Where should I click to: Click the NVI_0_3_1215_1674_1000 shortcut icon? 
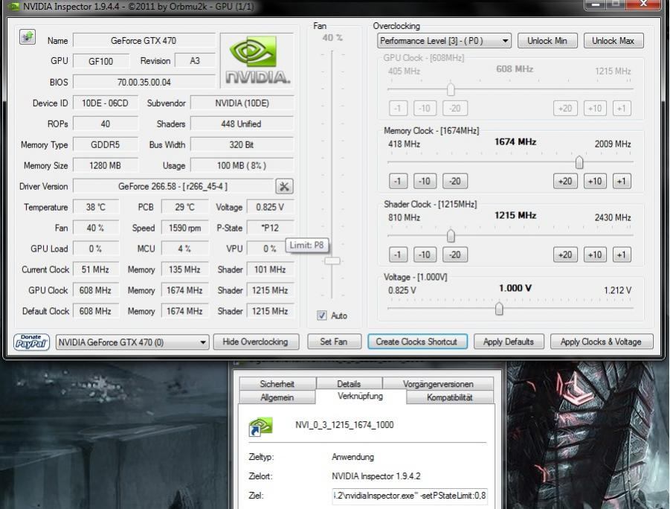click(260, 426)
